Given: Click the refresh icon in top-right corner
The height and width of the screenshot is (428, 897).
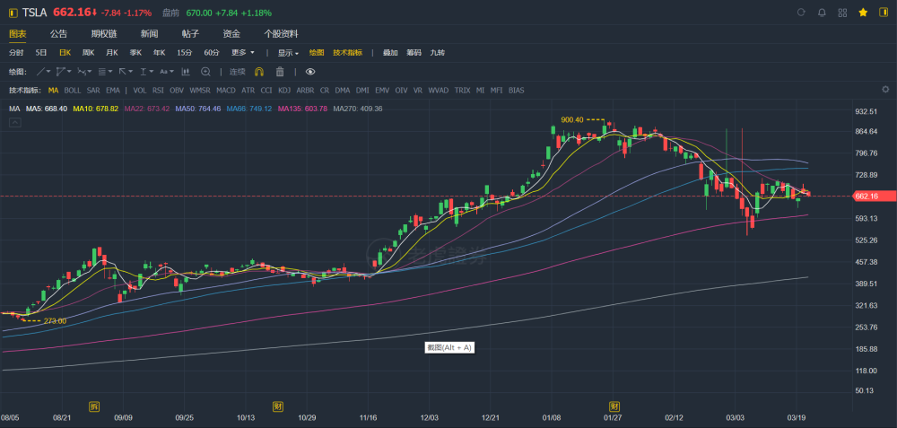Looking at the screenshot, I should point(801,13).
